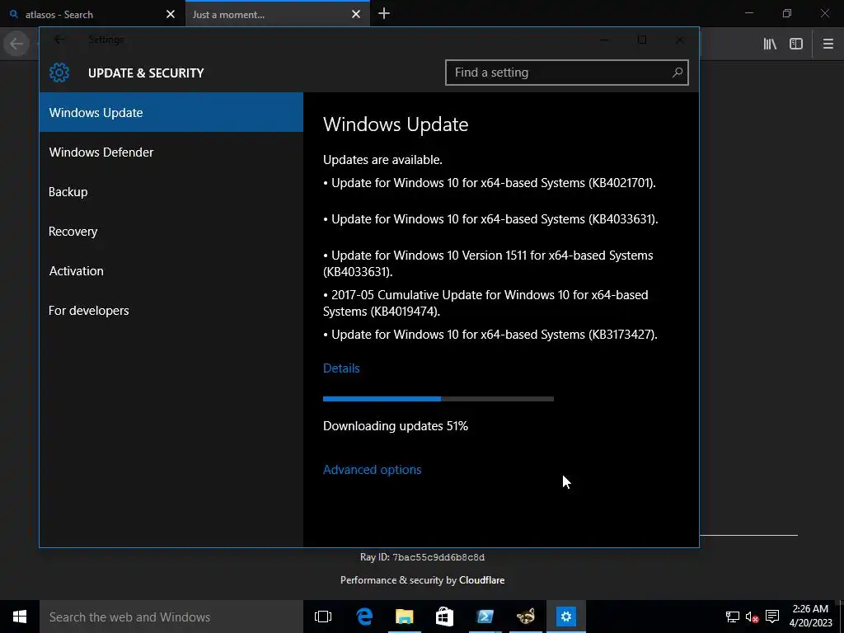
Task: Click the update download progress bar
Action: coord(438,399)
